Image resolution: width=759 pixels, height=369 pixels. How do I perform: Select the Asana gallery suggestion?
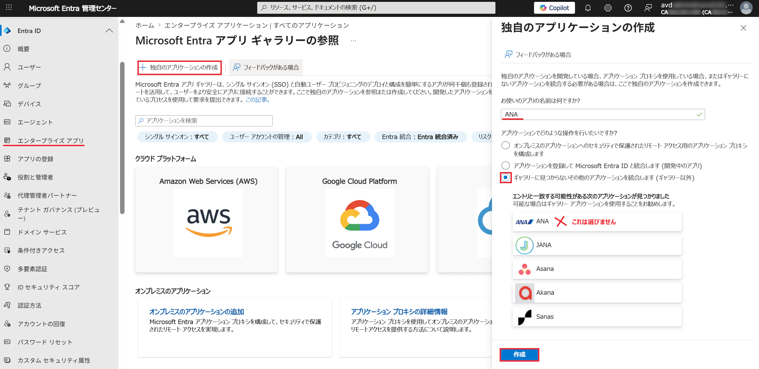[597, 269]
